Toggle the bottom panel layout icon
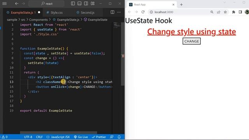This screenshot has width=249, height=140. point(79,3)
